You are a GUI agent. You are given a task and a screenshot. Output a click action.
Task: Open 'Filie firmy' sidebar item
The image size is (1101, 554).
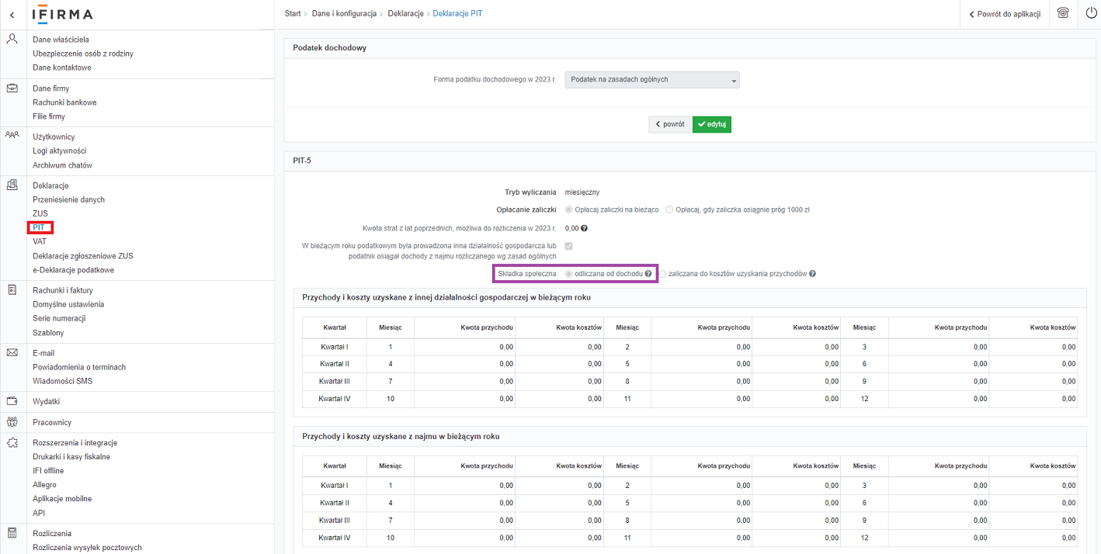click(x=49, y=116)
